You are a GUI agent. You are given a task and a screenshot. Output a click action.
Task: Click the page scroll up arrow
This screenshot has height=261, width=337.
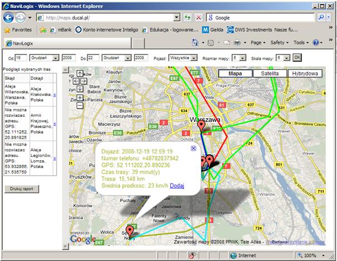tap(66, 70)
